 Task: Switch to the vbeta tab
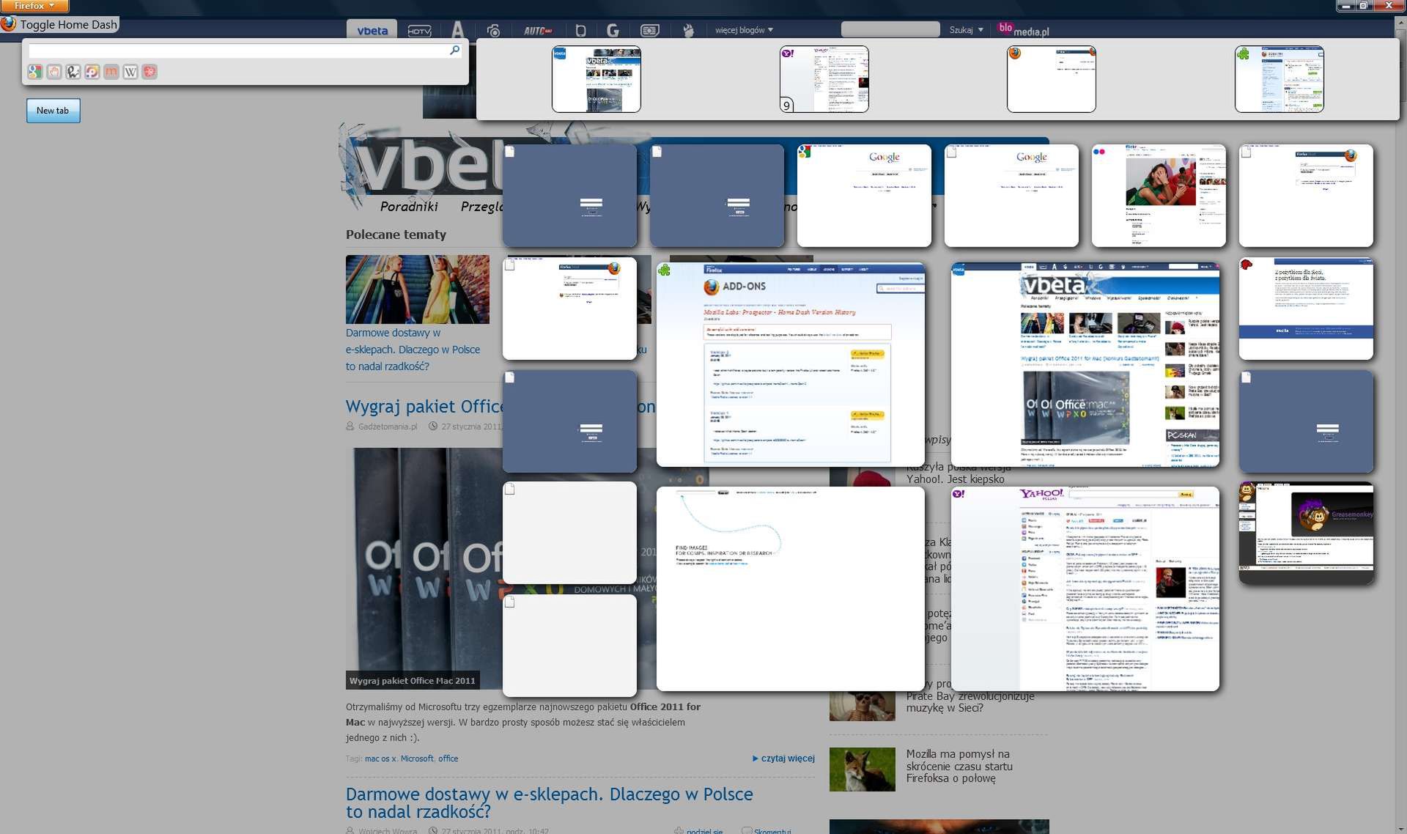click(372, 30)
